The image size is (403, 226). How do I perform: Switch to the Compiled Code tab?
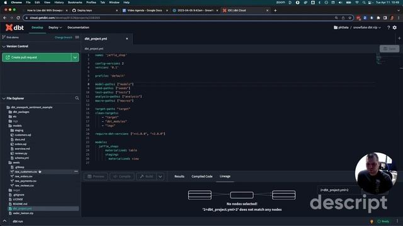point(201,176)
